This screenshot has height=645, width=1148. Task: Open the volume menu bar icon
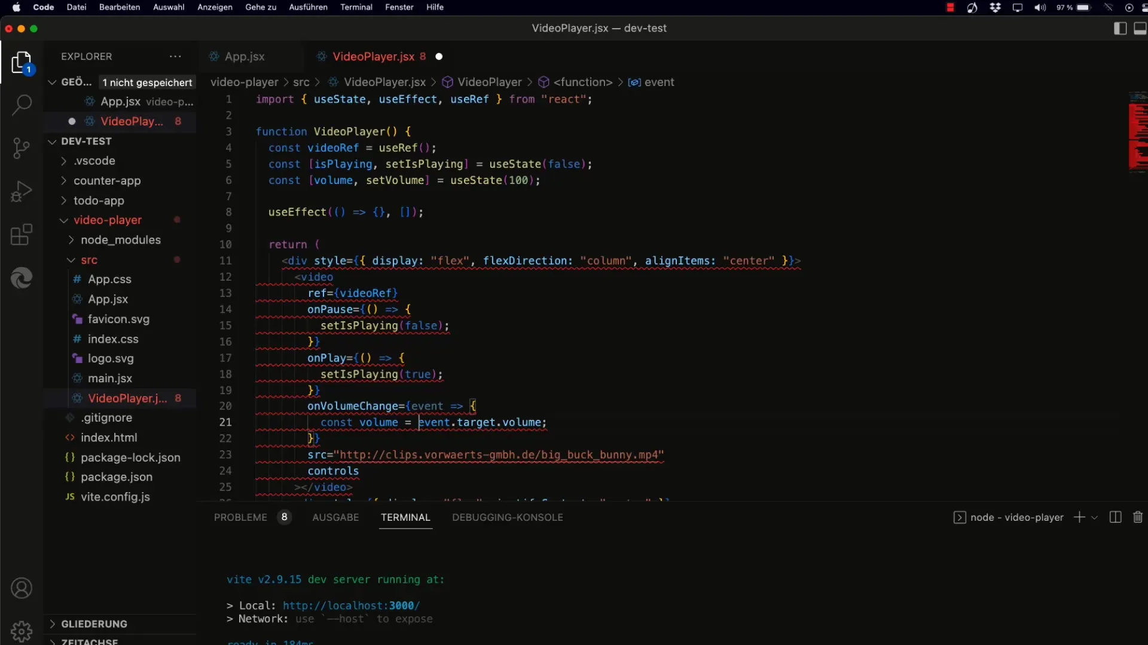point(1040,7)
